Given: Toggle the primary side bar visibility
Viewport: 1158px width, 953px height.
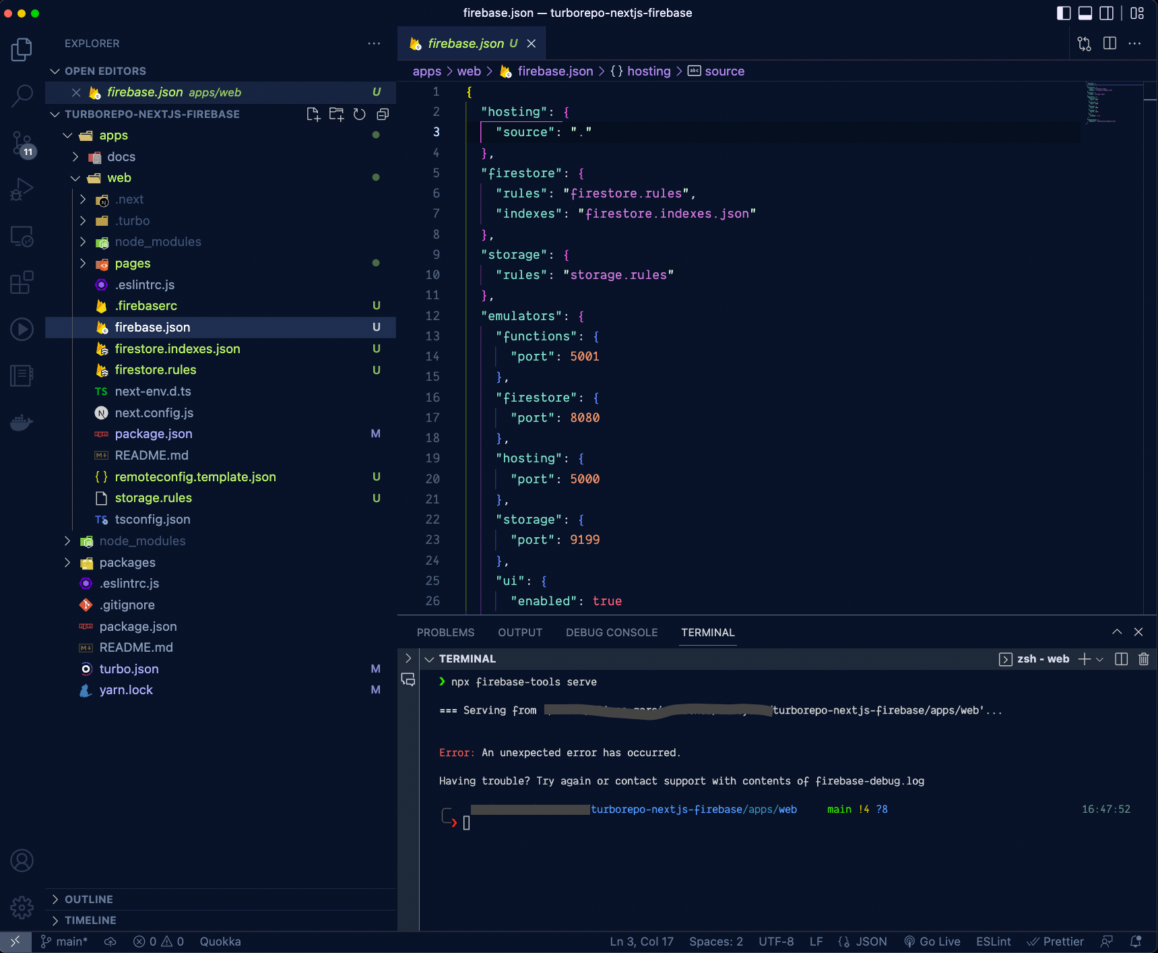Looking at the screenshot, I should coord(1064,13).
